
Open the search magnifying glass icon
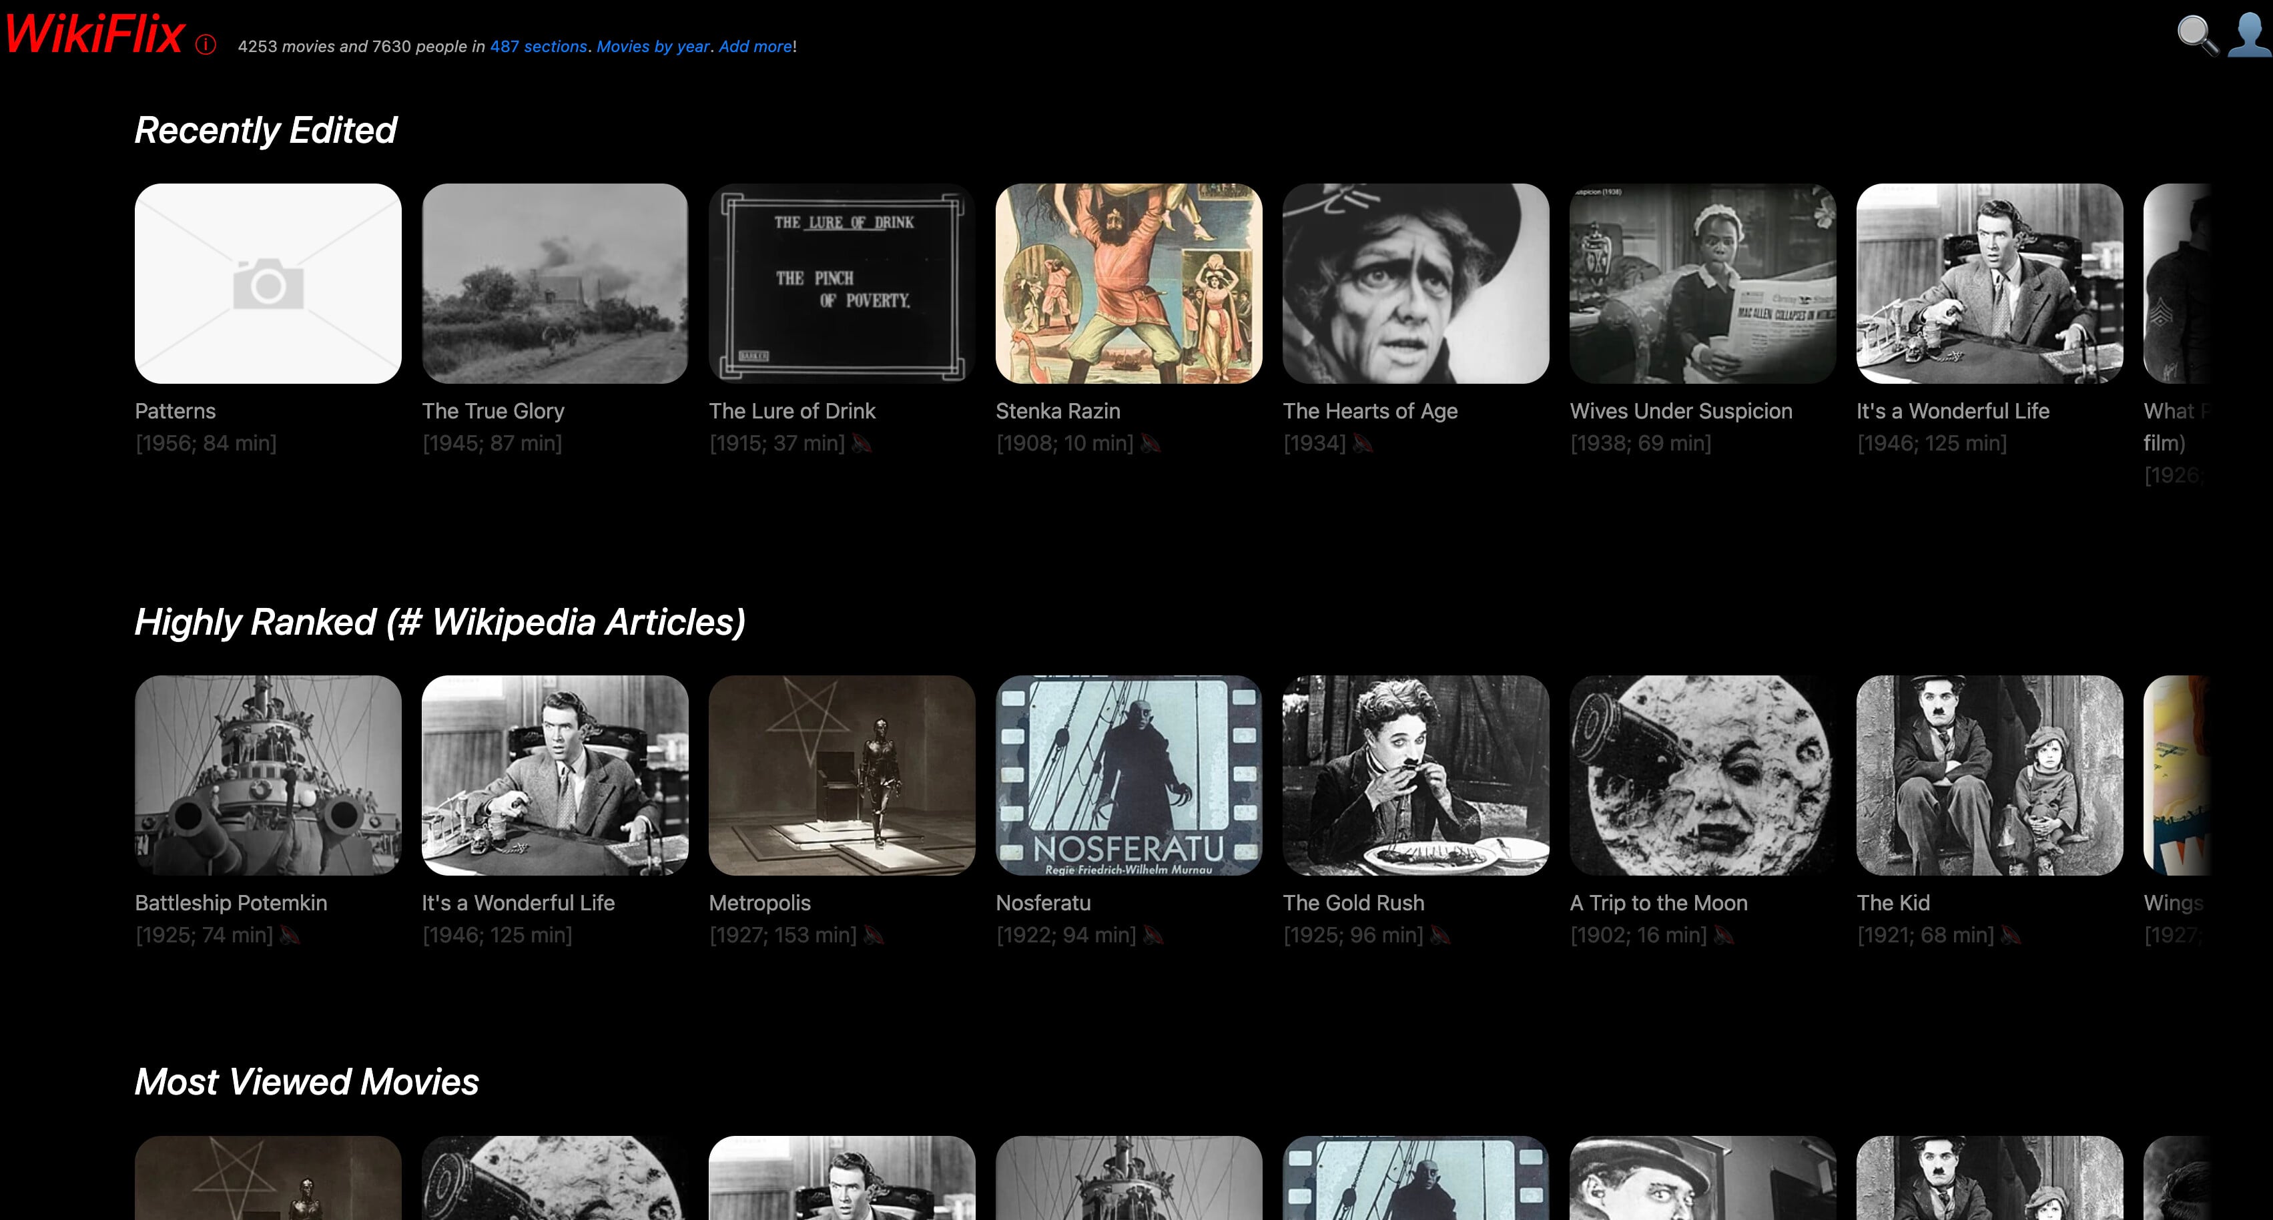pyautogui.click(x=2196, y=35)
